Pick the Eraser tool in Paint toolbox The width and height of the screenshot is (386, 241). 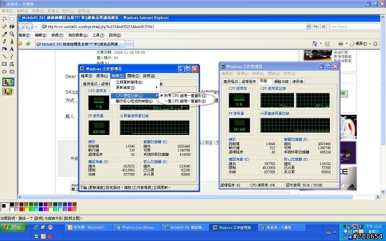coord(4,27)
